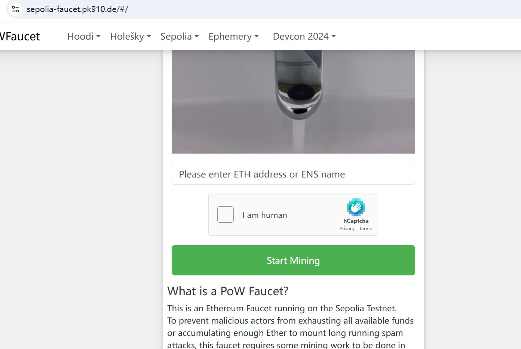Click the PoWFaucet brand title
This screenshot has height=349, width=521.
click(x=20, y=36)
